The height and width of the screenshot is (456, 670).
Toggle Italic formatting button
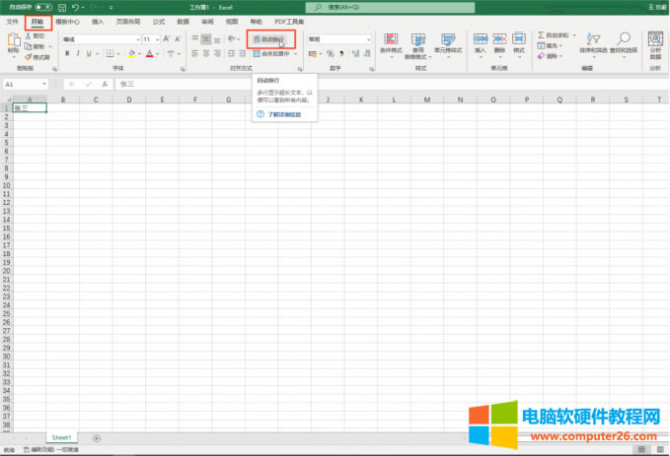point(76,53)
